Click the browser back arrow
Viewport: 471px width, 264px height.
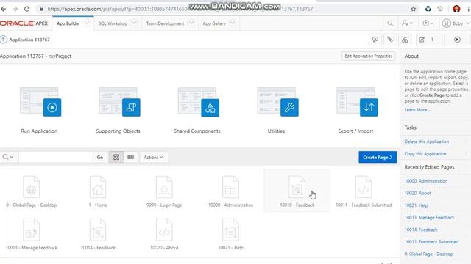coord(4,9)
